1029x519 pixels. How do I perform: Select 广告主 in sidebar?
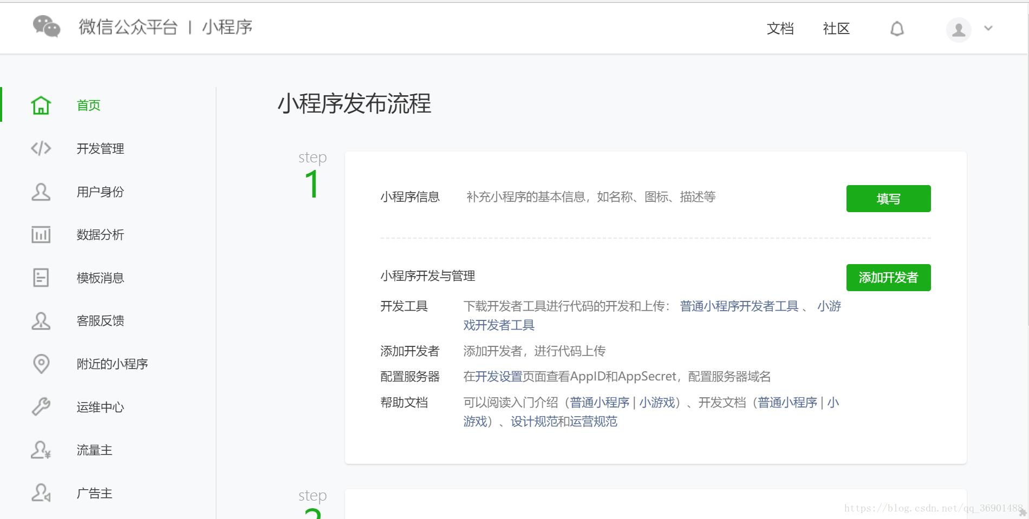tap(95, 493)
